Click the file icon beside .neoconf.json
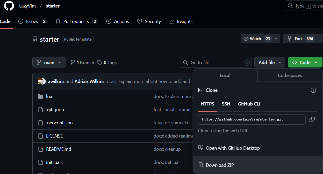This screenshot has height=174, width=323. [x=40, y=123]
